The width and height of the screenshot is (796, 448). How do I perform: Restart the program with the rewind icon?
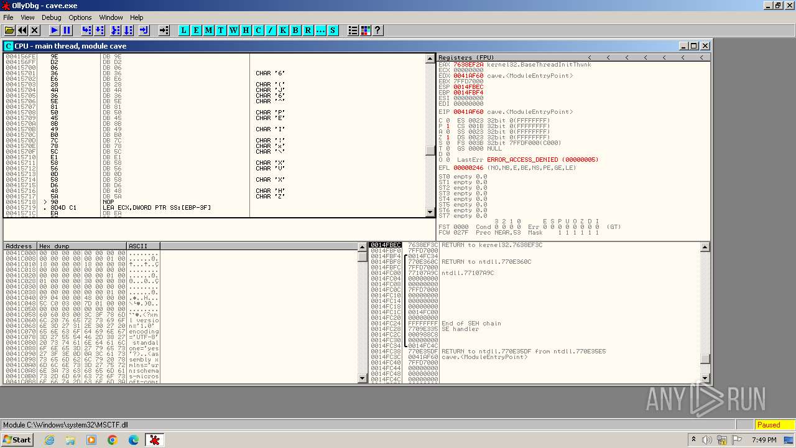[x=22, y=30]
